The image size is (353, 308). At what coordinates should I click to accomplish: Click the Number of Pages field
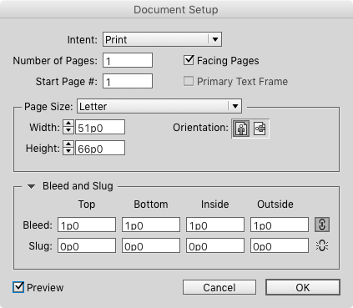(128, 60)
